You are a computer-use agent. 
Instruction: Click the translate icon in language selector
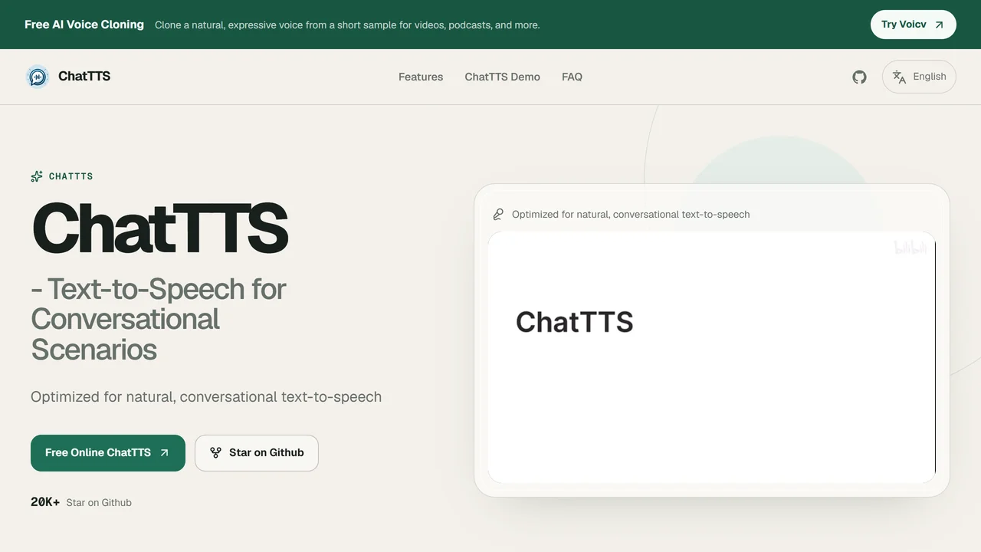[899, 77]
